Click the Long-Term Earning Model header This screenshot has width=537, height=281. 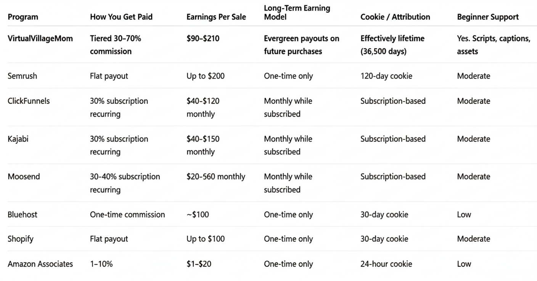(297, 13)
